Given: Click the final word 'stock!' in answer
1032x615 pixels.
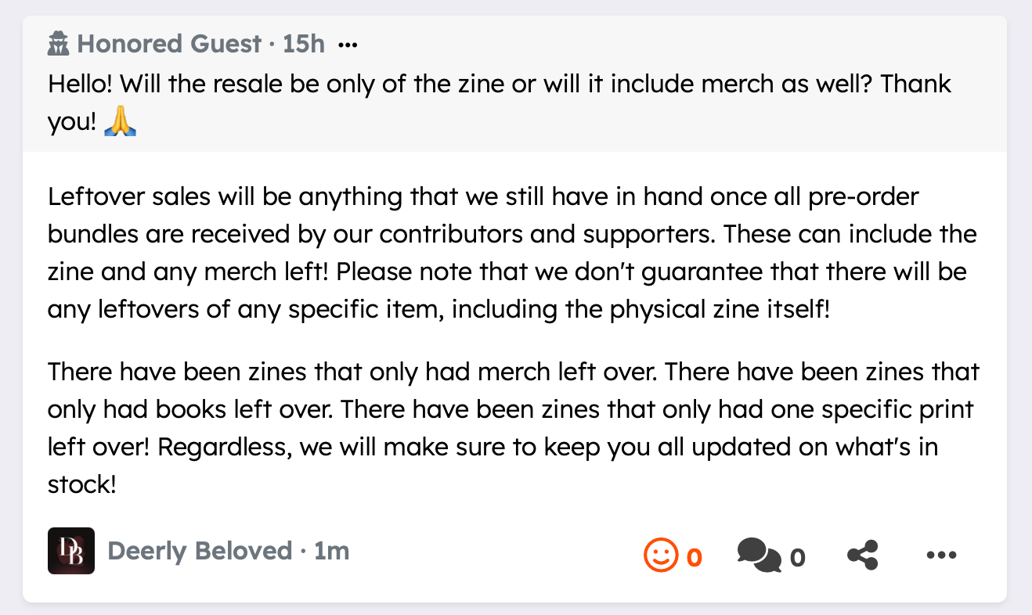Looking at the screenshot, I should (x=82, y=484).
